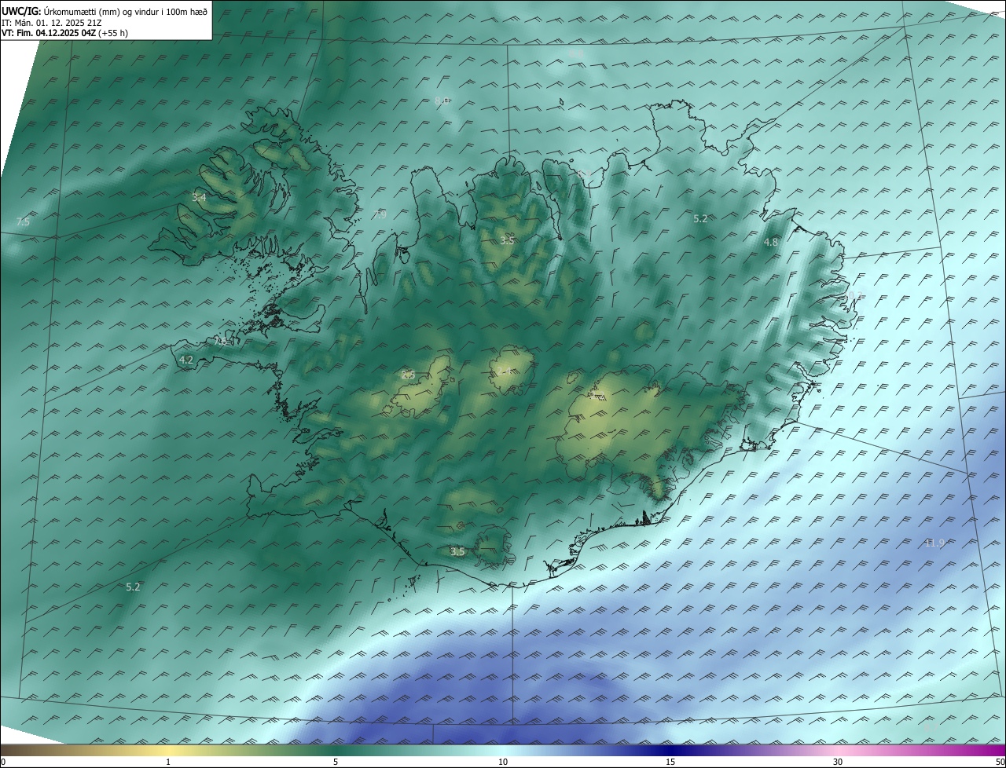
Task: Click the dark navy band of the color scale
Action: click(x=670, y=750)
